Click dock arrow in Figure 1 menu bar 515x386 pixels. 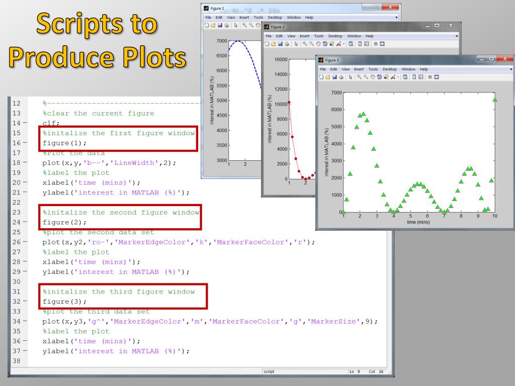tap(396, 18)
